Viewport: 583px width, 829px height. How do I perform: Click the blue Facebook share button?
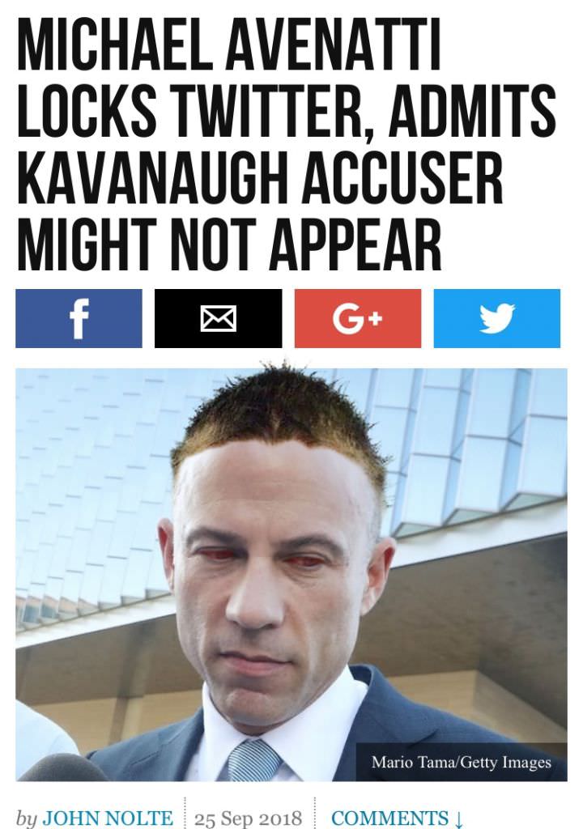click(x=79, y=318)
